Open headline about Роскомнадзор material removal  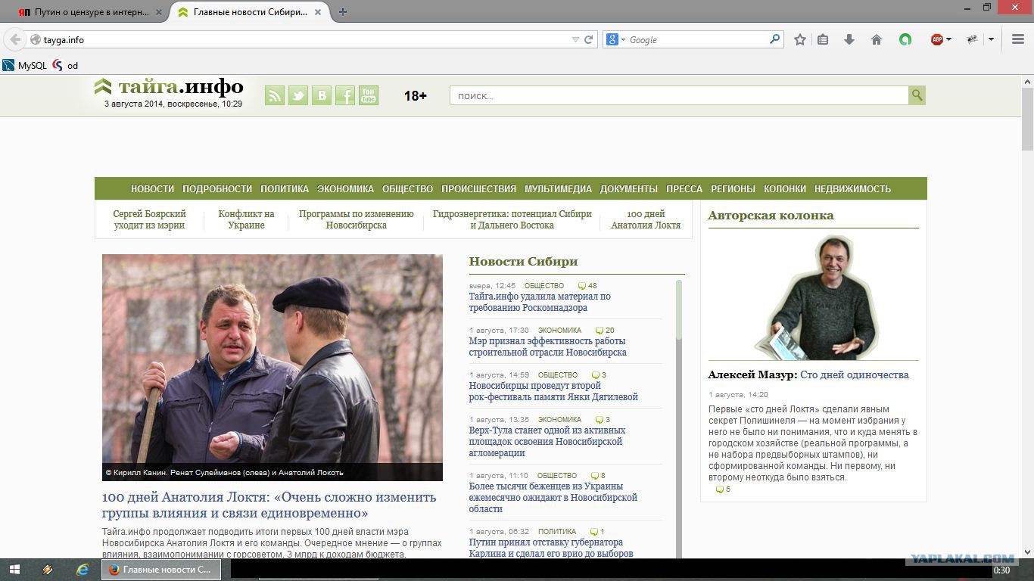[540, 302]
